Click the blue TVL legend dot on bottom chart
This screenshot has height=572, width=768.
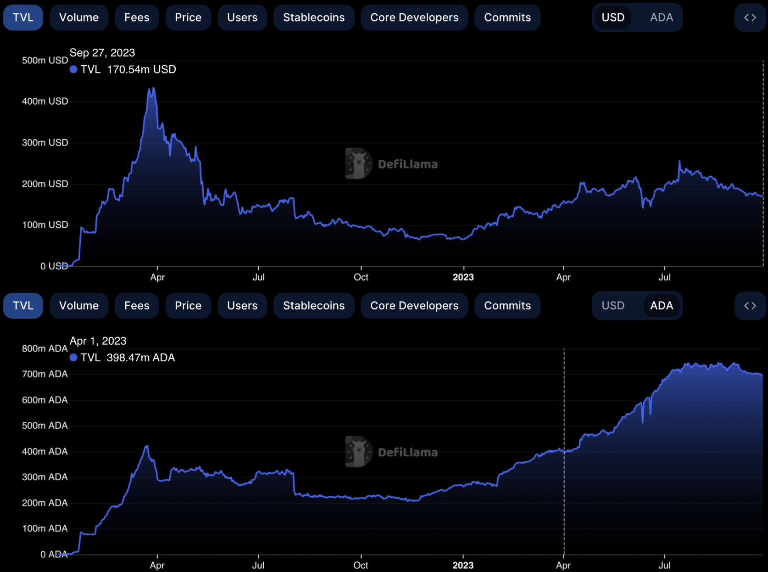73,358
